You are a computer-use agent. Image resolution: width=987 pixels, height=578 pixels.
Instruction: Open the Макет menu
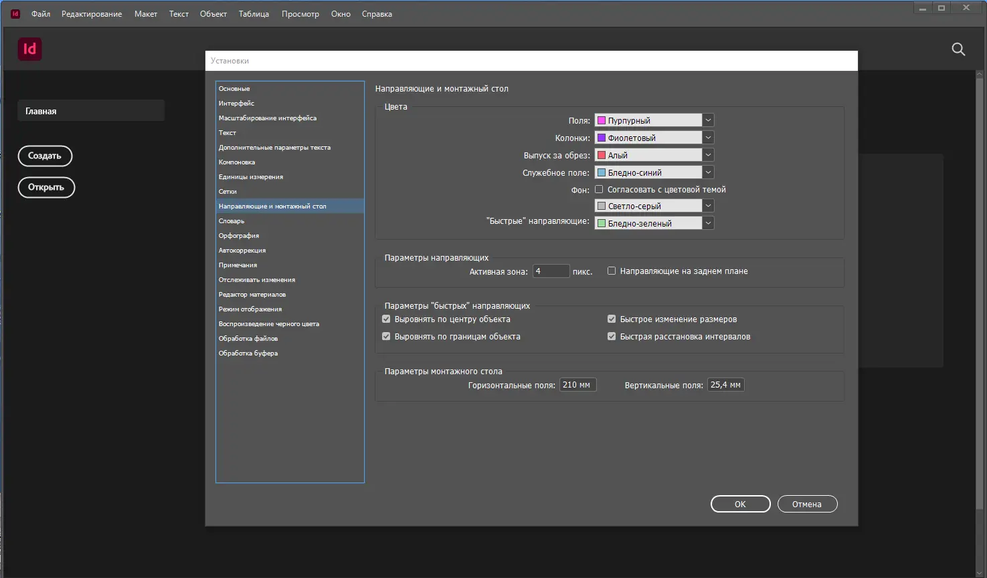[146, 14]
